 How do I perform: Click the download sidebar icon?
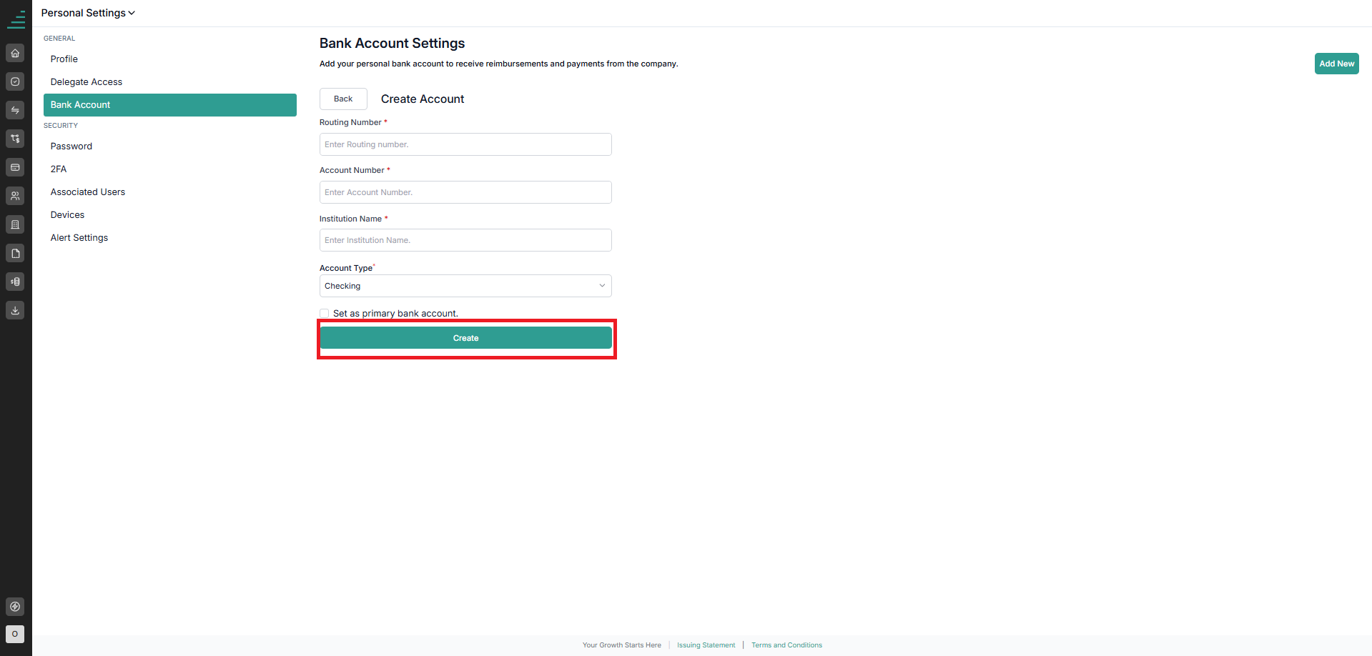point(15,310)
